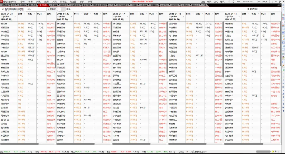
Task: Sort by the 2026-04-21 date header arrow
Action: (x=15, y=17)
